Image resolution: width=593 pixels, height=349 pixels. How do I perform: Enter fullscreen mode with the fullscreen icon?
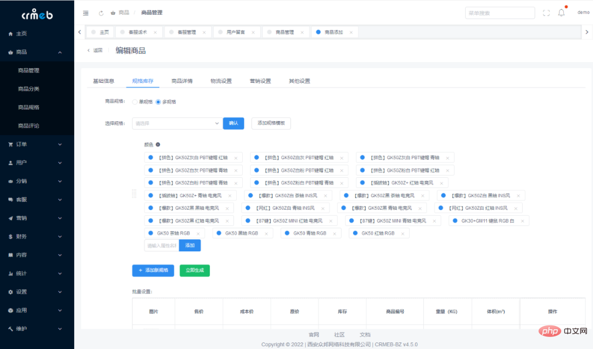546,13
